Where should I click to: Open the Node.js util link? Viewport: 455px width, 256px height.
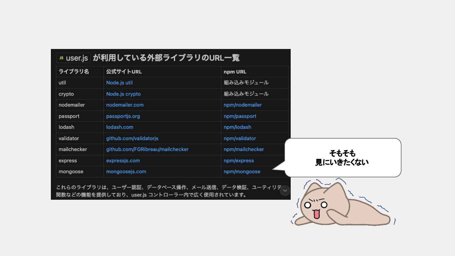pos(119,83)
